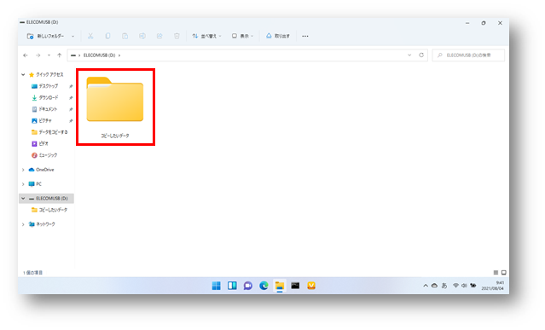Click the pin icon beside ドキュメント
Screen dimensions: 545x330
click(71, 109)
